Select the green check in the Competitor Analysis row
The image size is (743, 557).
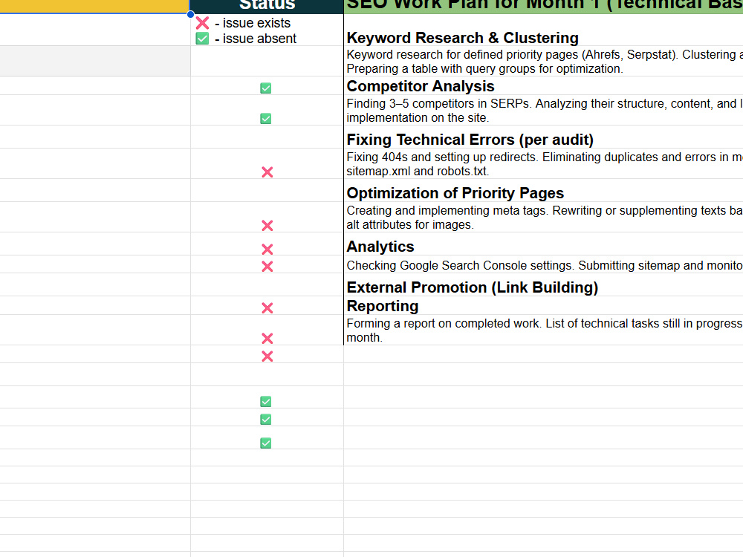pyautogui.click(x=266, y=88)
